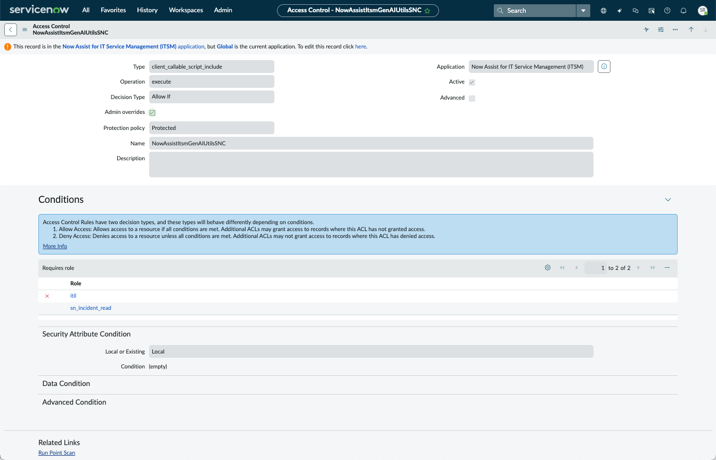This screenshot has width=716, height=460.
Task: Jump to last page of Requires role list
Action: click(653, 268)
